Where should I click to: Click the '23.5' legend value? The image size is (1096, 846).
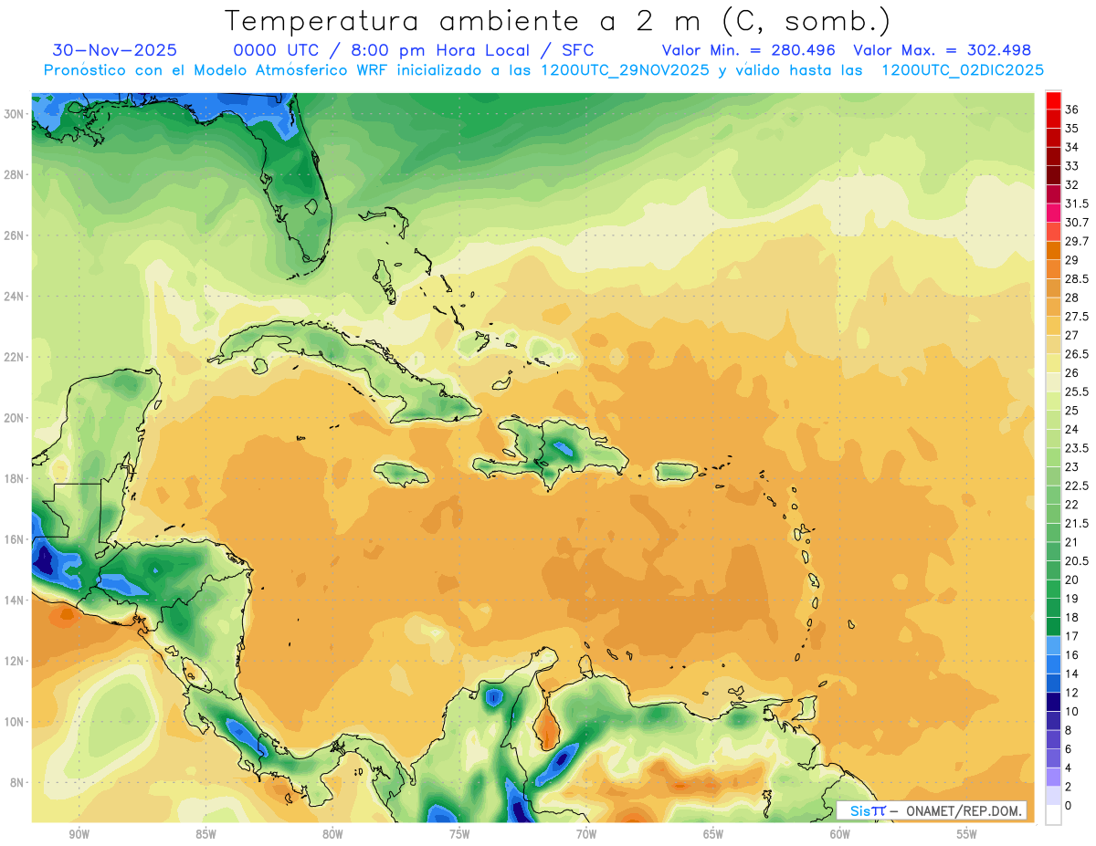coord(1077,448)
